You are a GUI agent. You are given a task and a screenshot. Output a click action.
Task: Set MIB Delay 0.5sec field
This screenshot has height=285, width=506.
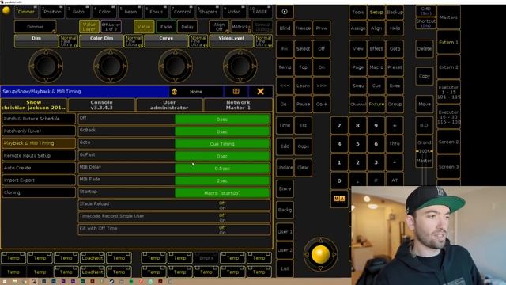(x=222, y=169)
